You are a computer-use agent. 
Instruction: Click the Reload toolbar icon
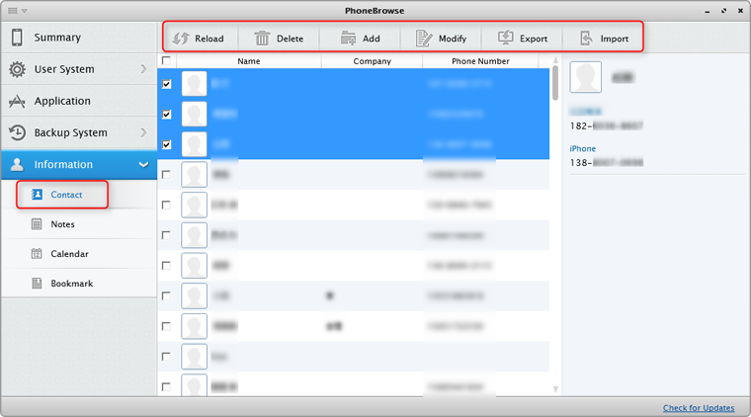click(181, 39)
